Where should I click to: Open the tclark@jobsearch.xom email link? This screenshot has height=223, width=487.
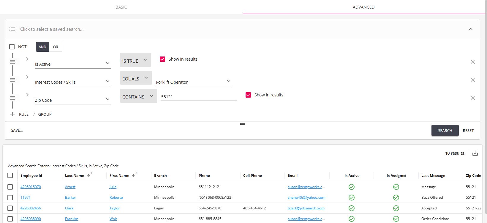tap(306, 208)
